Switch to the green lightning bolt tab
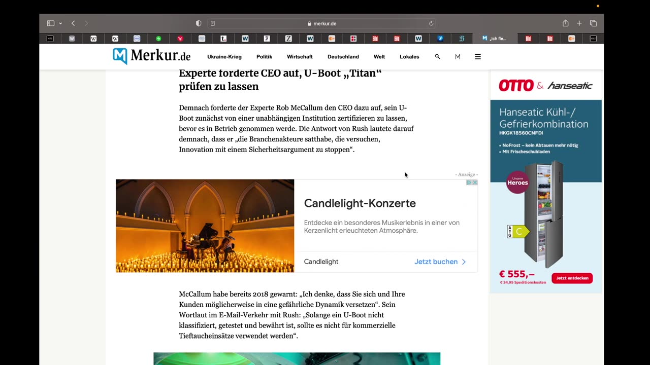The width and height of the screenshot is (650, 365). click(x=158, y=39)
